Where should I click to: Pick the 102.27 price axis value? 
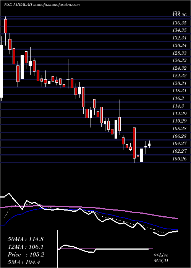point(179,152)
